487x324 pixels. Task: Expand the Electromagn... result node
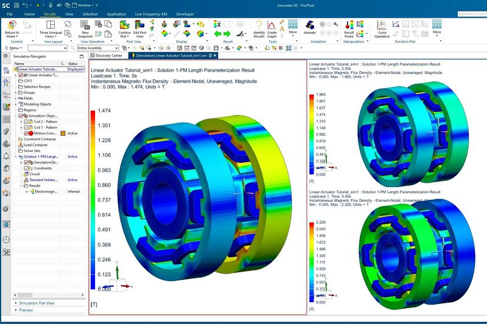click(x=27, y=191)
